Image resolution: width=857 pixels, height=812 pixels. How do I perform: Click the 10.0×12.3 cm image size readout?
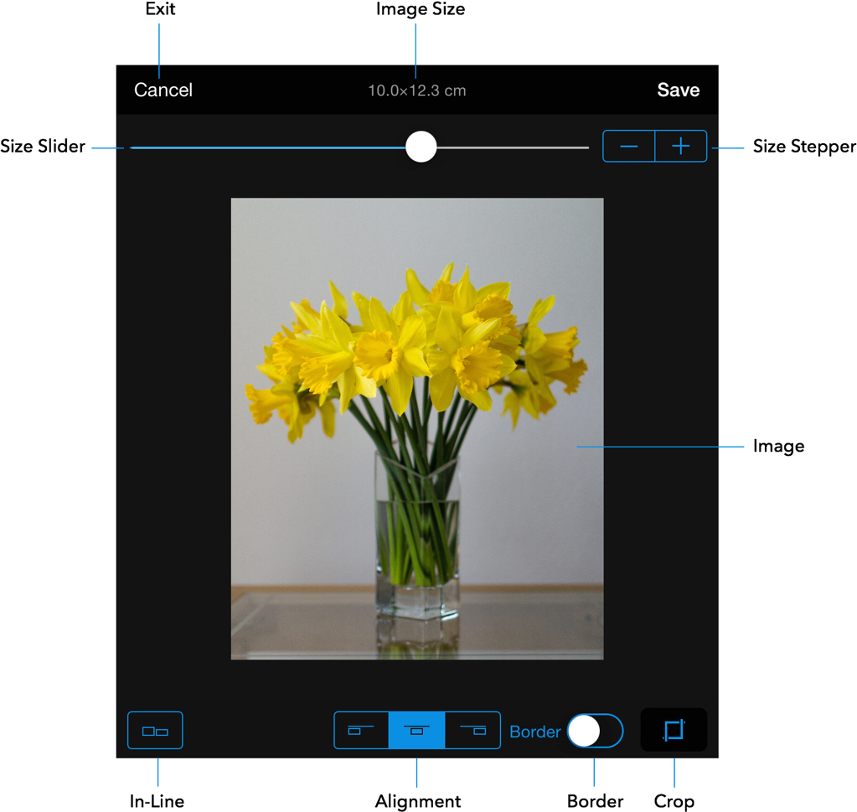416,91
